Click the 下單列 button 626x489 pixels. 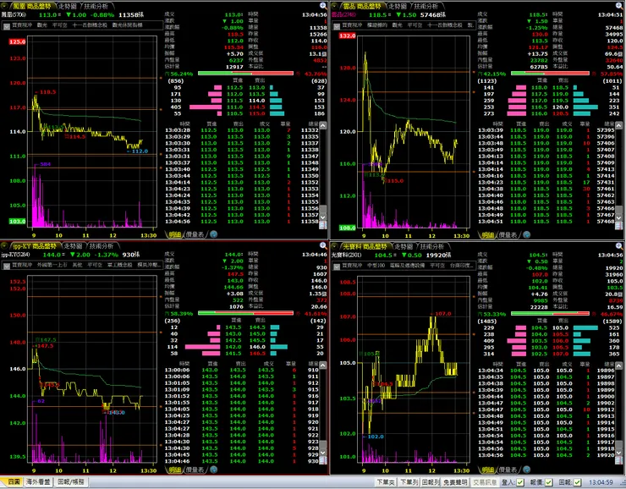(409, 482)
